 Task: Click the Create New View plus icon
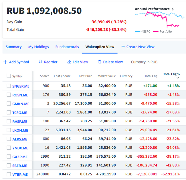(123, 47)
